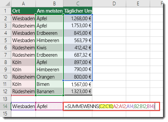168x122 pixels.
Task: Click cell with 897,00 €
Action: coord(78,62)
